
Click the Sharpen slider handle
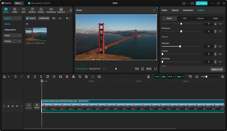click(x=180, y=46)
